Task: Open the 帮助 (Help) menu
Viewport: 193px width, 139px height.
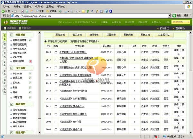Action: coord(61,7)
